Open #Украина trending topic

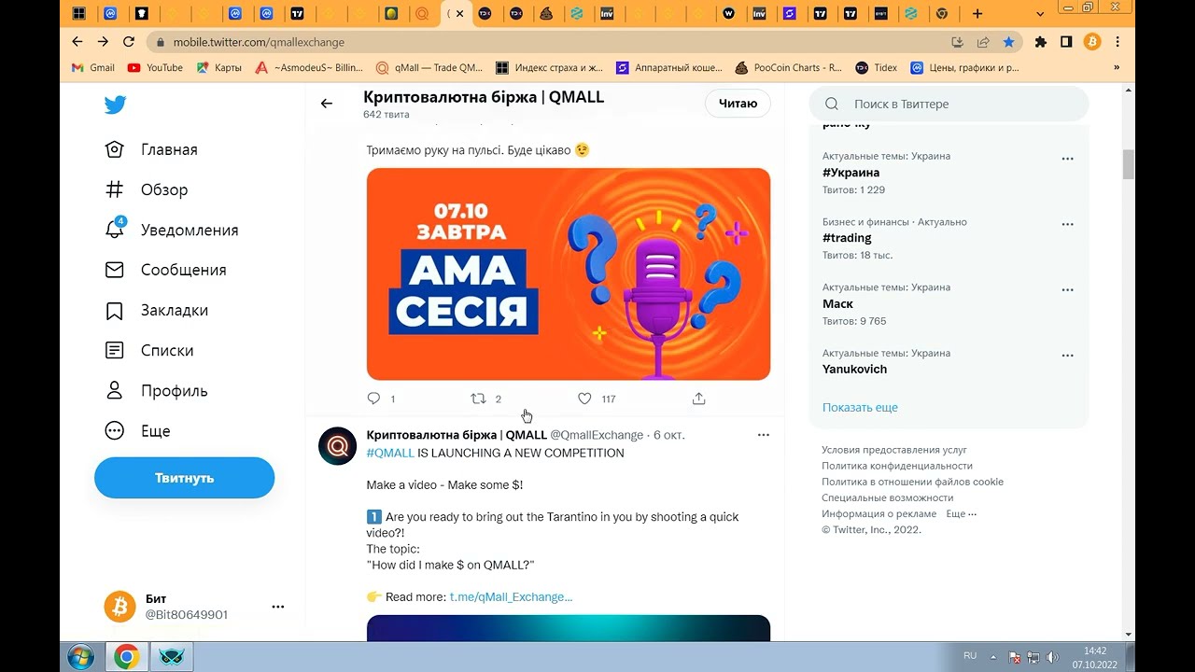coord(851,173)
